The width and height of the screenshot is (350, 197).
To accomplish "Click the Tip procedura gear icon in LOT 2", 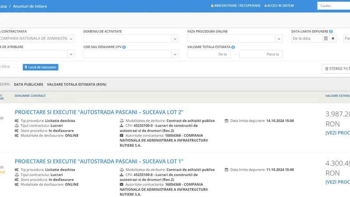I will (x=17, y=121).
